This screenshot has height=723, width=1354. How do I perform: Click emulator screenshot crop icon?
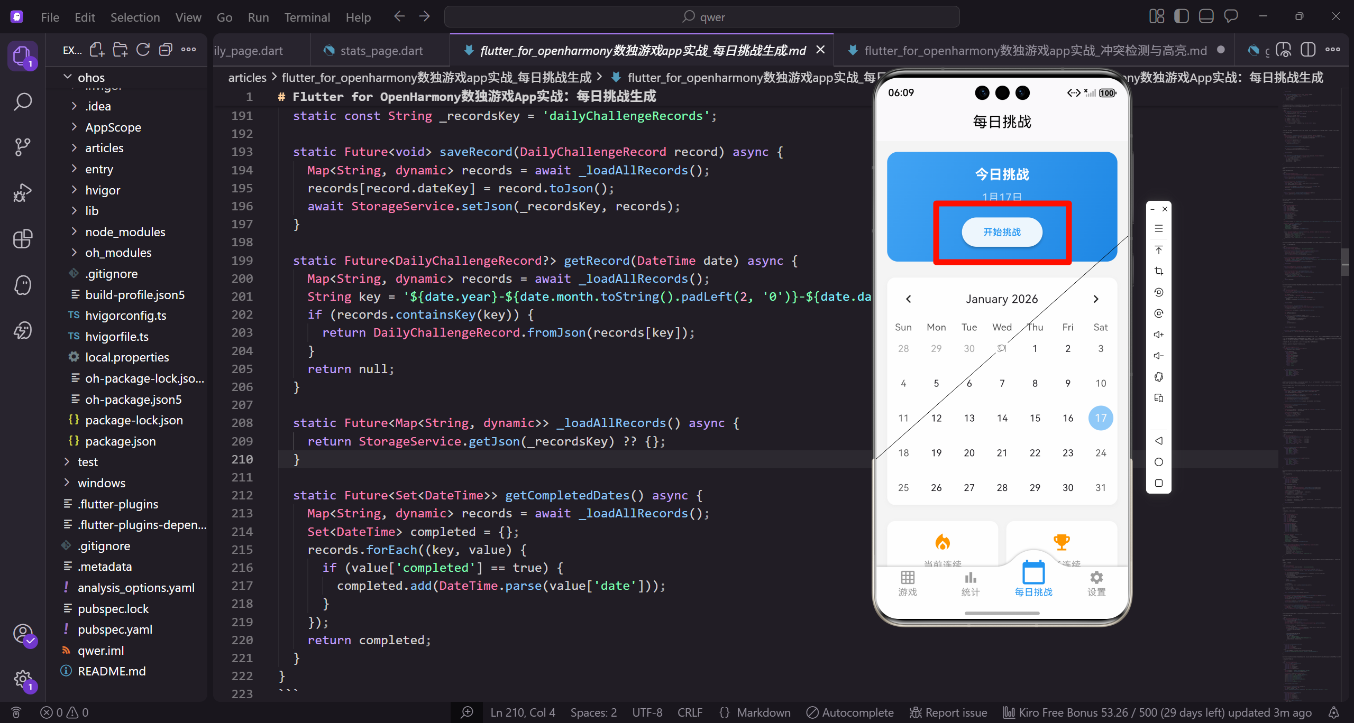tap(1158, 271)
